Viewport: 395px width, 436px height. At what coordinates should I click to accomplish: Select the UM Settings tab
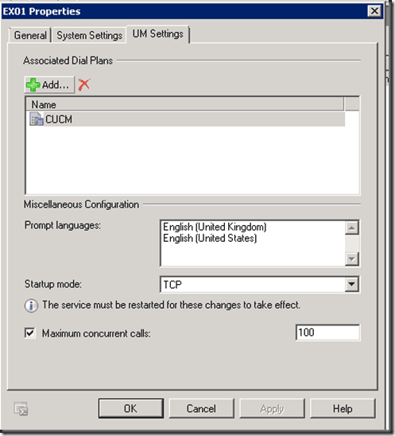point(158,34)
